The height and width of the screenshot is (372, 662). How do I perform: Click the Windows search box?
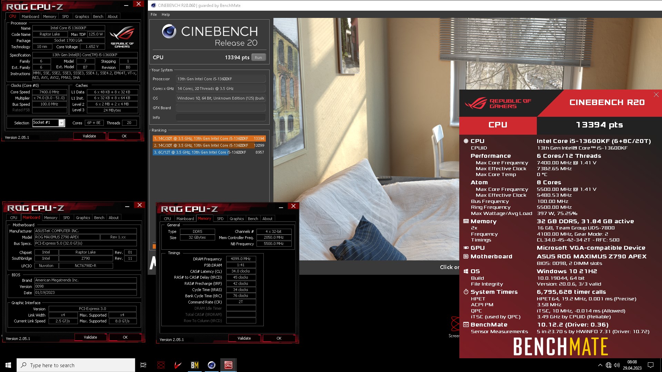[76, 365]
